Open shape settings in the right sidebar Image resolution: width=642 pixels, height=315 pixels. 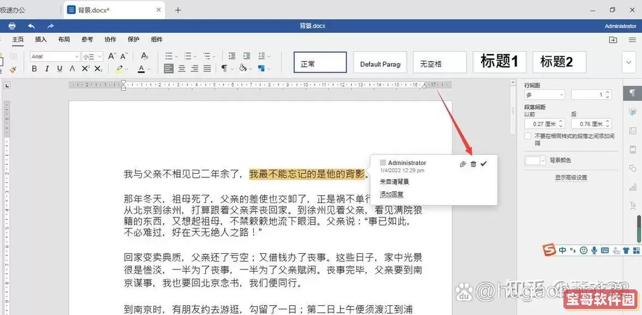[633, 168]
